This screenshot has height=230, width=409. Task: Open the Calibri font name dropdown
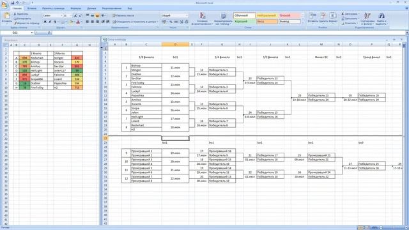61,15
